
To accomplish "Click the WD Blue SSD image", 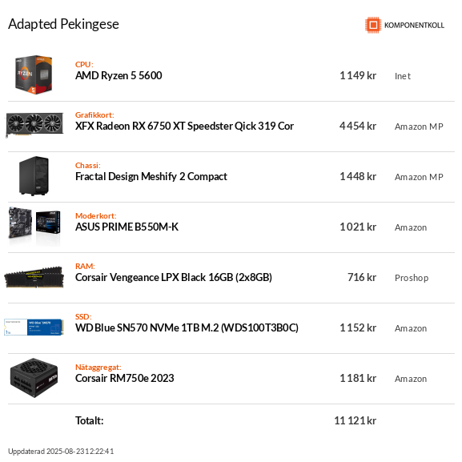I will click(34, 327).
